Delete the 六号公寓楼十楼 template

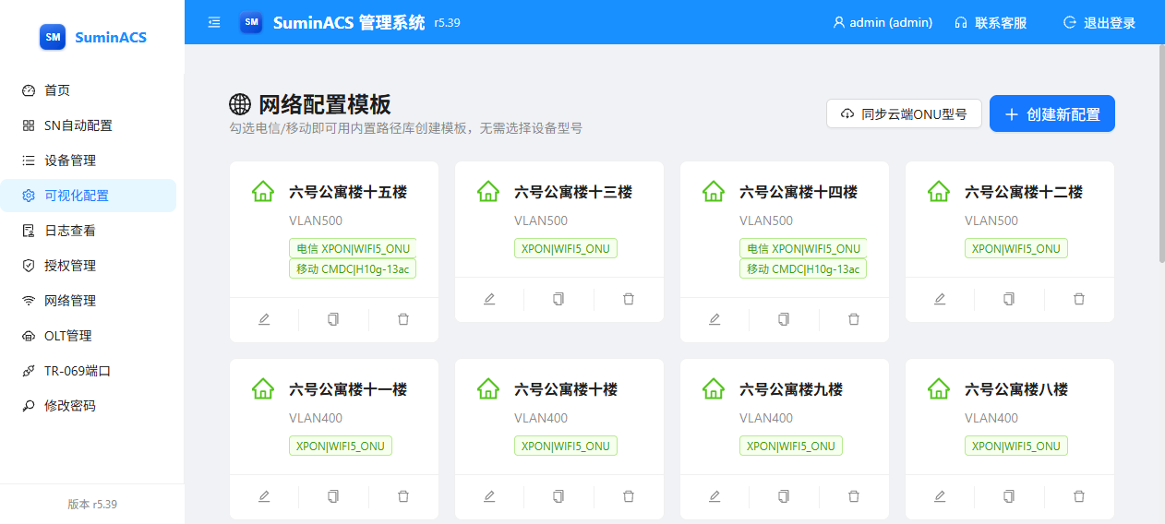pyautogui.click(x=629, y=496)
